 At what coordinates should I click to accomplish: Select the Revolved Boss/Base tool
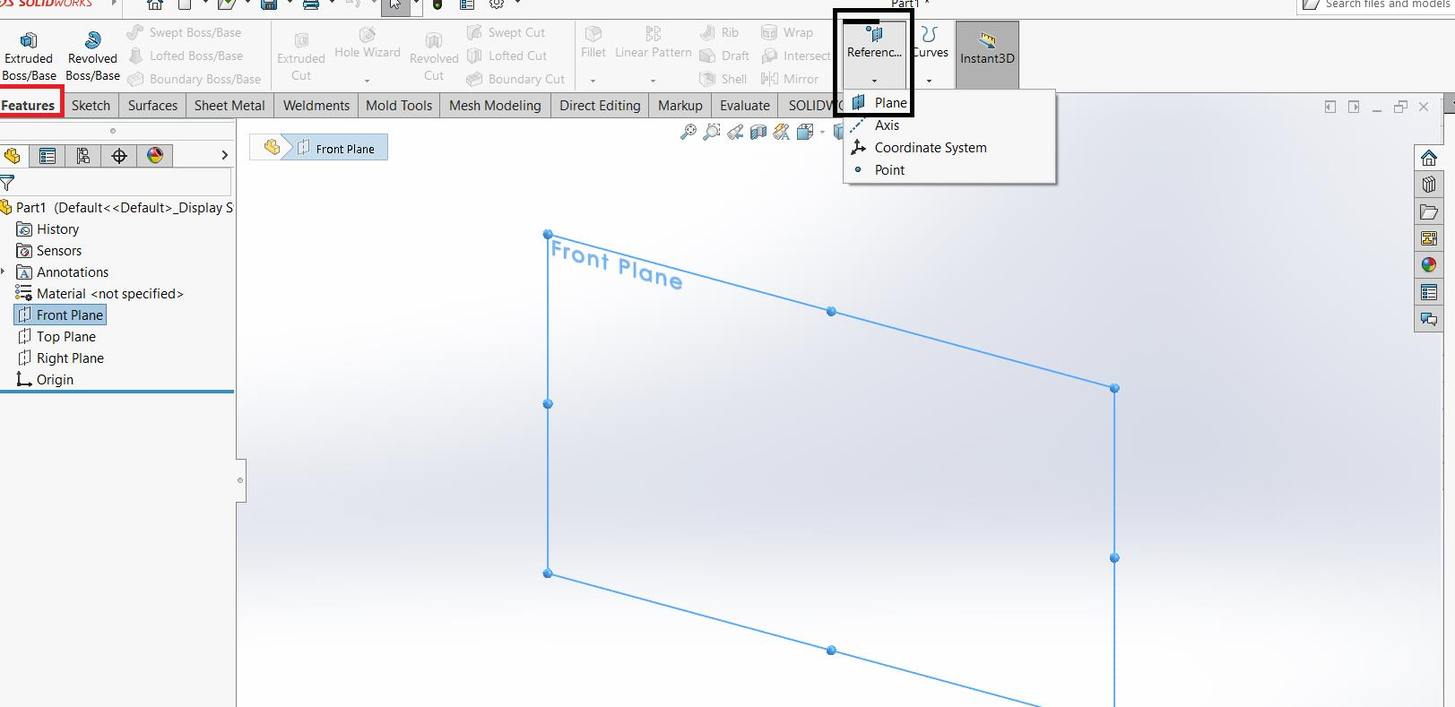coord(92,56)
